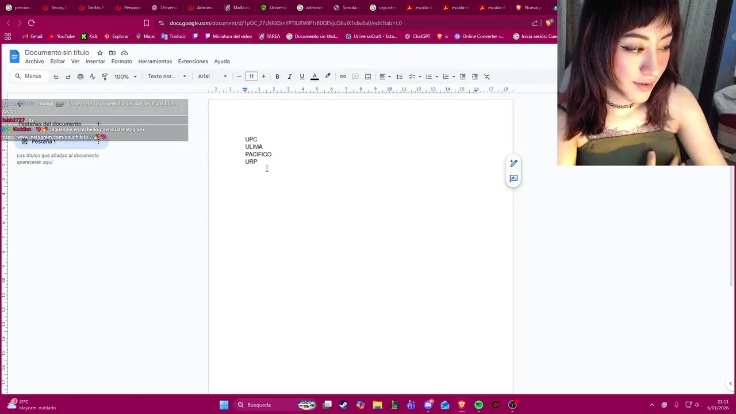The height and width of the screenshot is (414, 736).
Task: Switch to the Malla cu browser tab
Action: 238,7
